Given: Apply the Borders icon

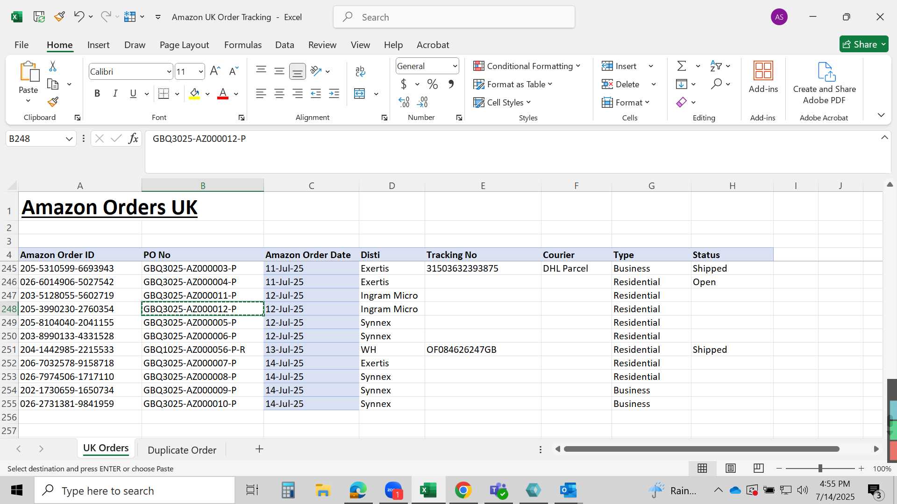Looking at the screenshot, I should 164,93.
